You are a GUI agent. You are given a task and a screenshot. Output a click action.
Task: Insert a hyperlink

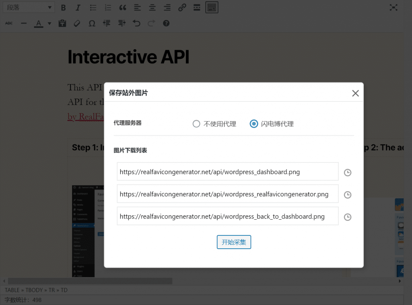182,7
